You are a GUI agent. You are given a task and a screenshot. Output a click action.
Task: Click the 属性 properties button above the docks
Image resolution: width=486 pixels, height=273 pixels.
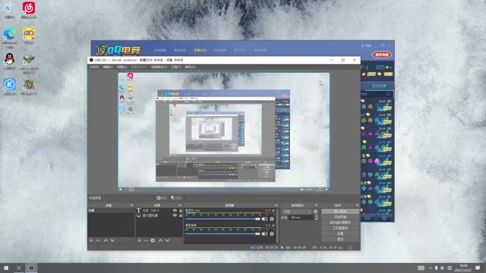click(x=162, y=198)
